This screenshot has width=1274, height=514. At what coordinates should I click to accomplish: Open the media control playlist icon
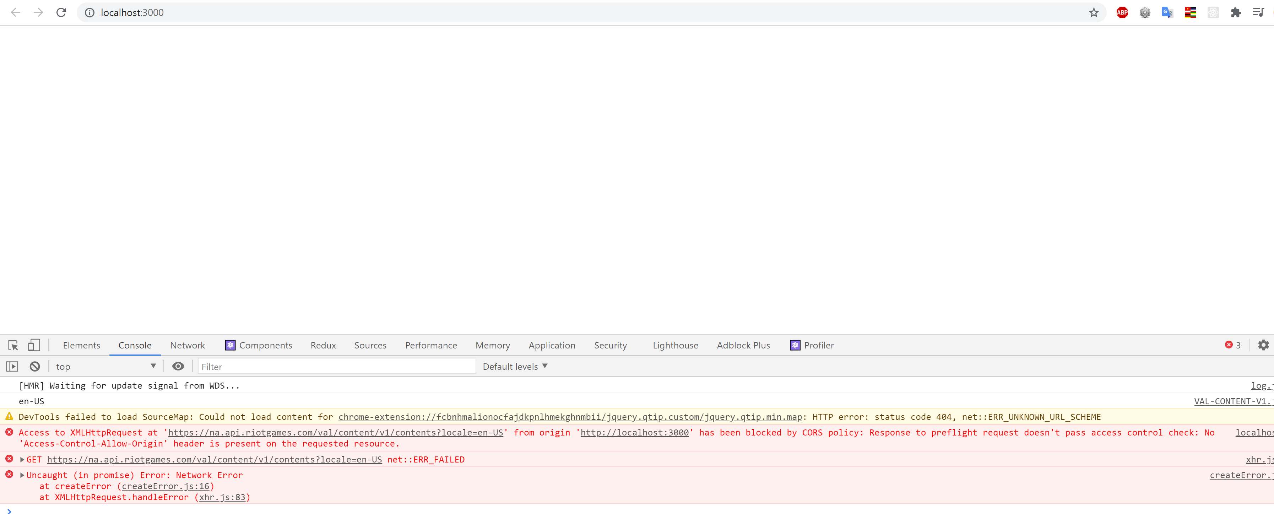(1258, 12)
